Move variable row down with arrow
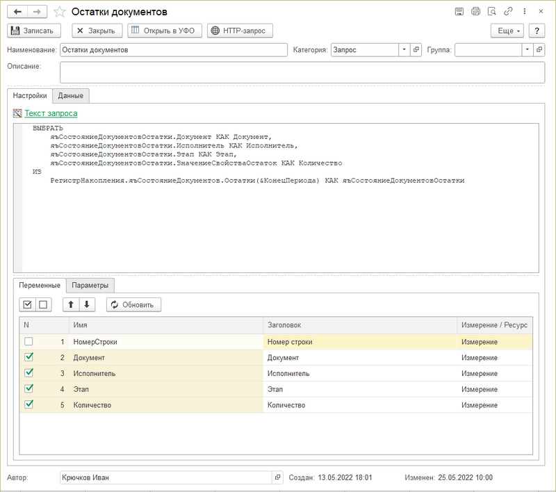Image resolution: width=556 pixels, height=492 pixels. point(86,304)
